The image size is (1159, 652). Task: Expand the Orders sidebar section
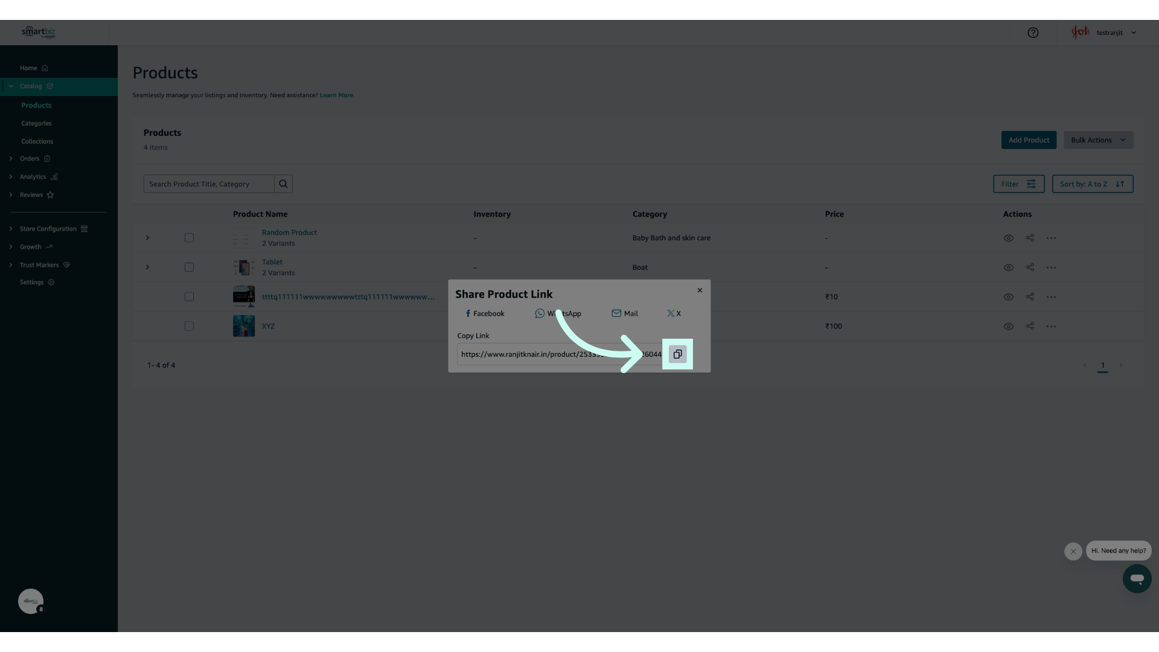pyautogui.click(x=11, y=159)
